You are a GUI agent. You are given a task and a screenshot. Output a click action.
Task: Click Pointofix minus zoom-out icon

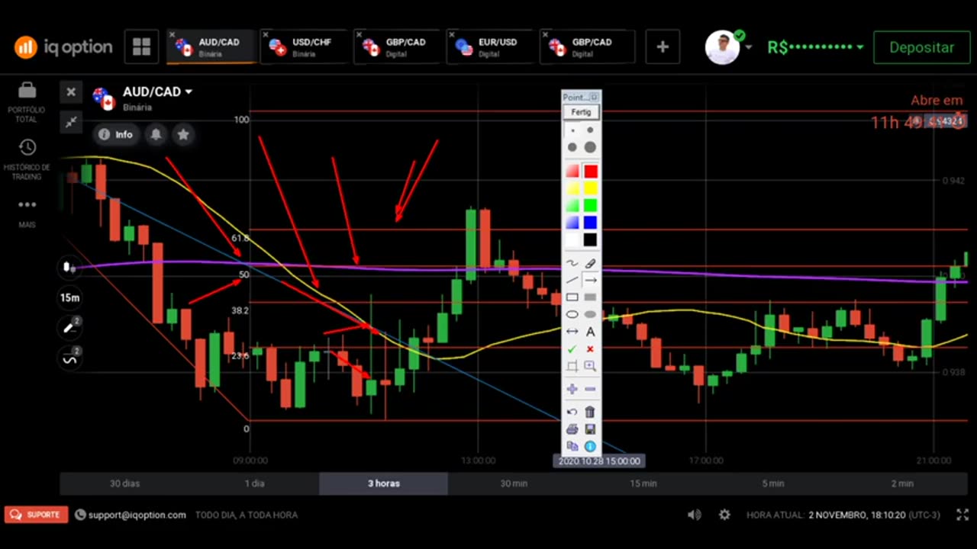click(x=590, y=389)
